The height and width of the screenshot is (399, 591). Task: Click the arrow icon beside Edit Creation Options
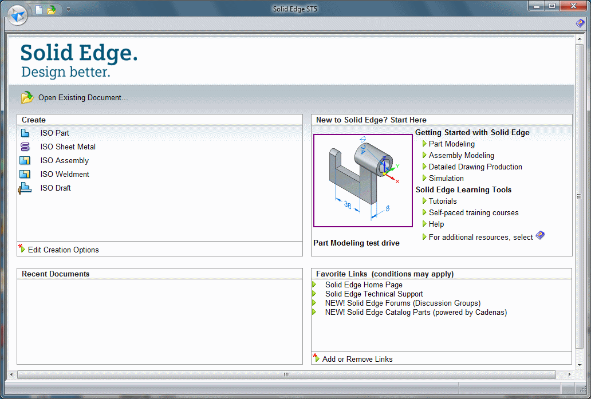click(22, 248)
